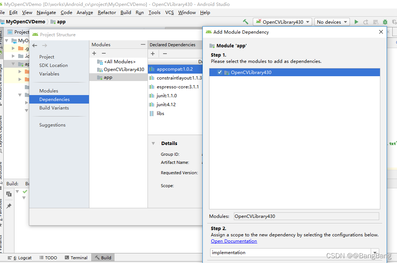Screen dimensions: 397x263
Task: Open the Tools menu
Action: pyautogui.click(x=155, y=12)
